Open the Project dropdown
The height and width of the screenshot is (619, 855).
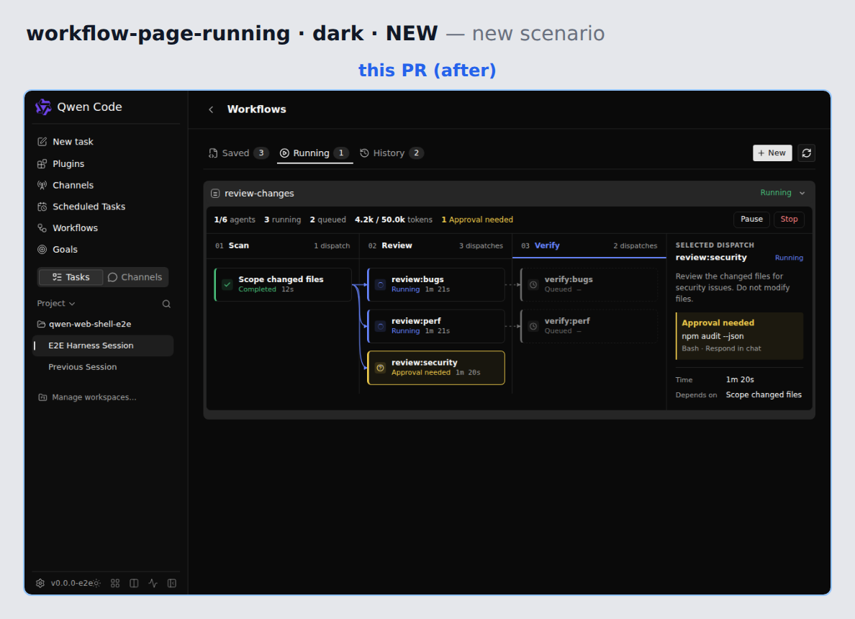pyautogui.click(x=55, y=303)
